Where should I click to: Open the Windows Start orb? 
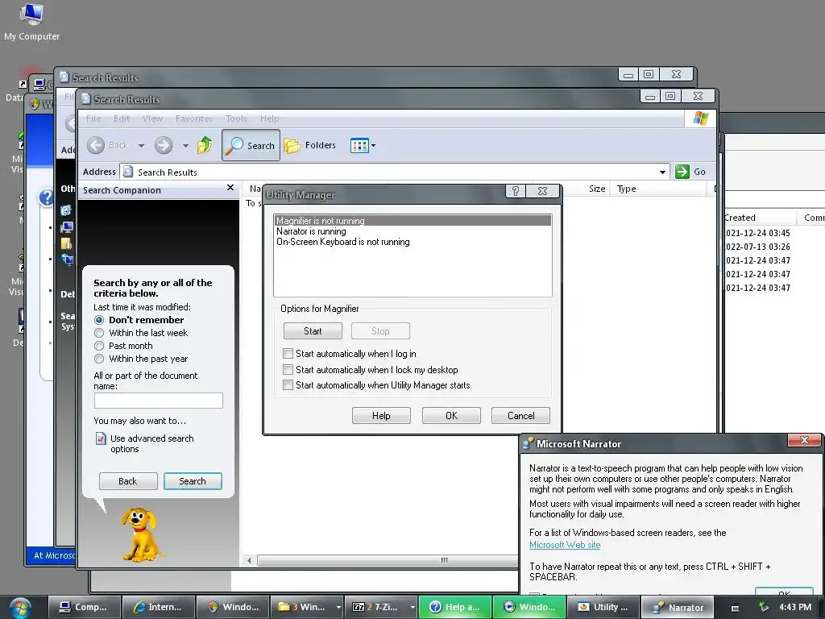coord(19,608)
